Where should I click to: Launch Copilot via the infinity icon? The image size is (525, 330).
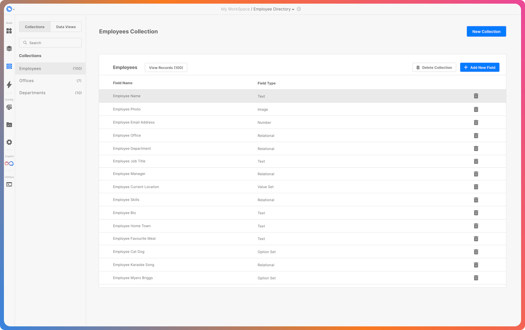pos(9,163)
